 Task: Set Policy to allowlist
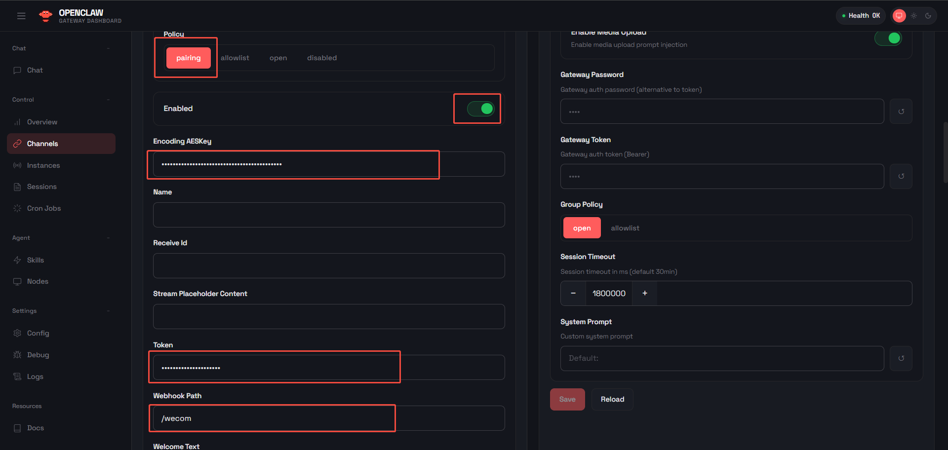click(x=235, y=58)
